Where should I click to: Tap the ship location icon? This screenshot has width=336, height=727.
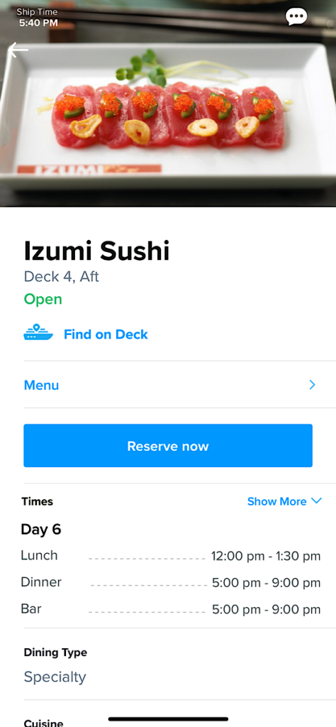tap(38, 334)
